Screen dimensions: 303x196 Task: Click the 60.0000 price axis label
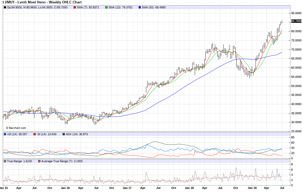tap(296, 68)
